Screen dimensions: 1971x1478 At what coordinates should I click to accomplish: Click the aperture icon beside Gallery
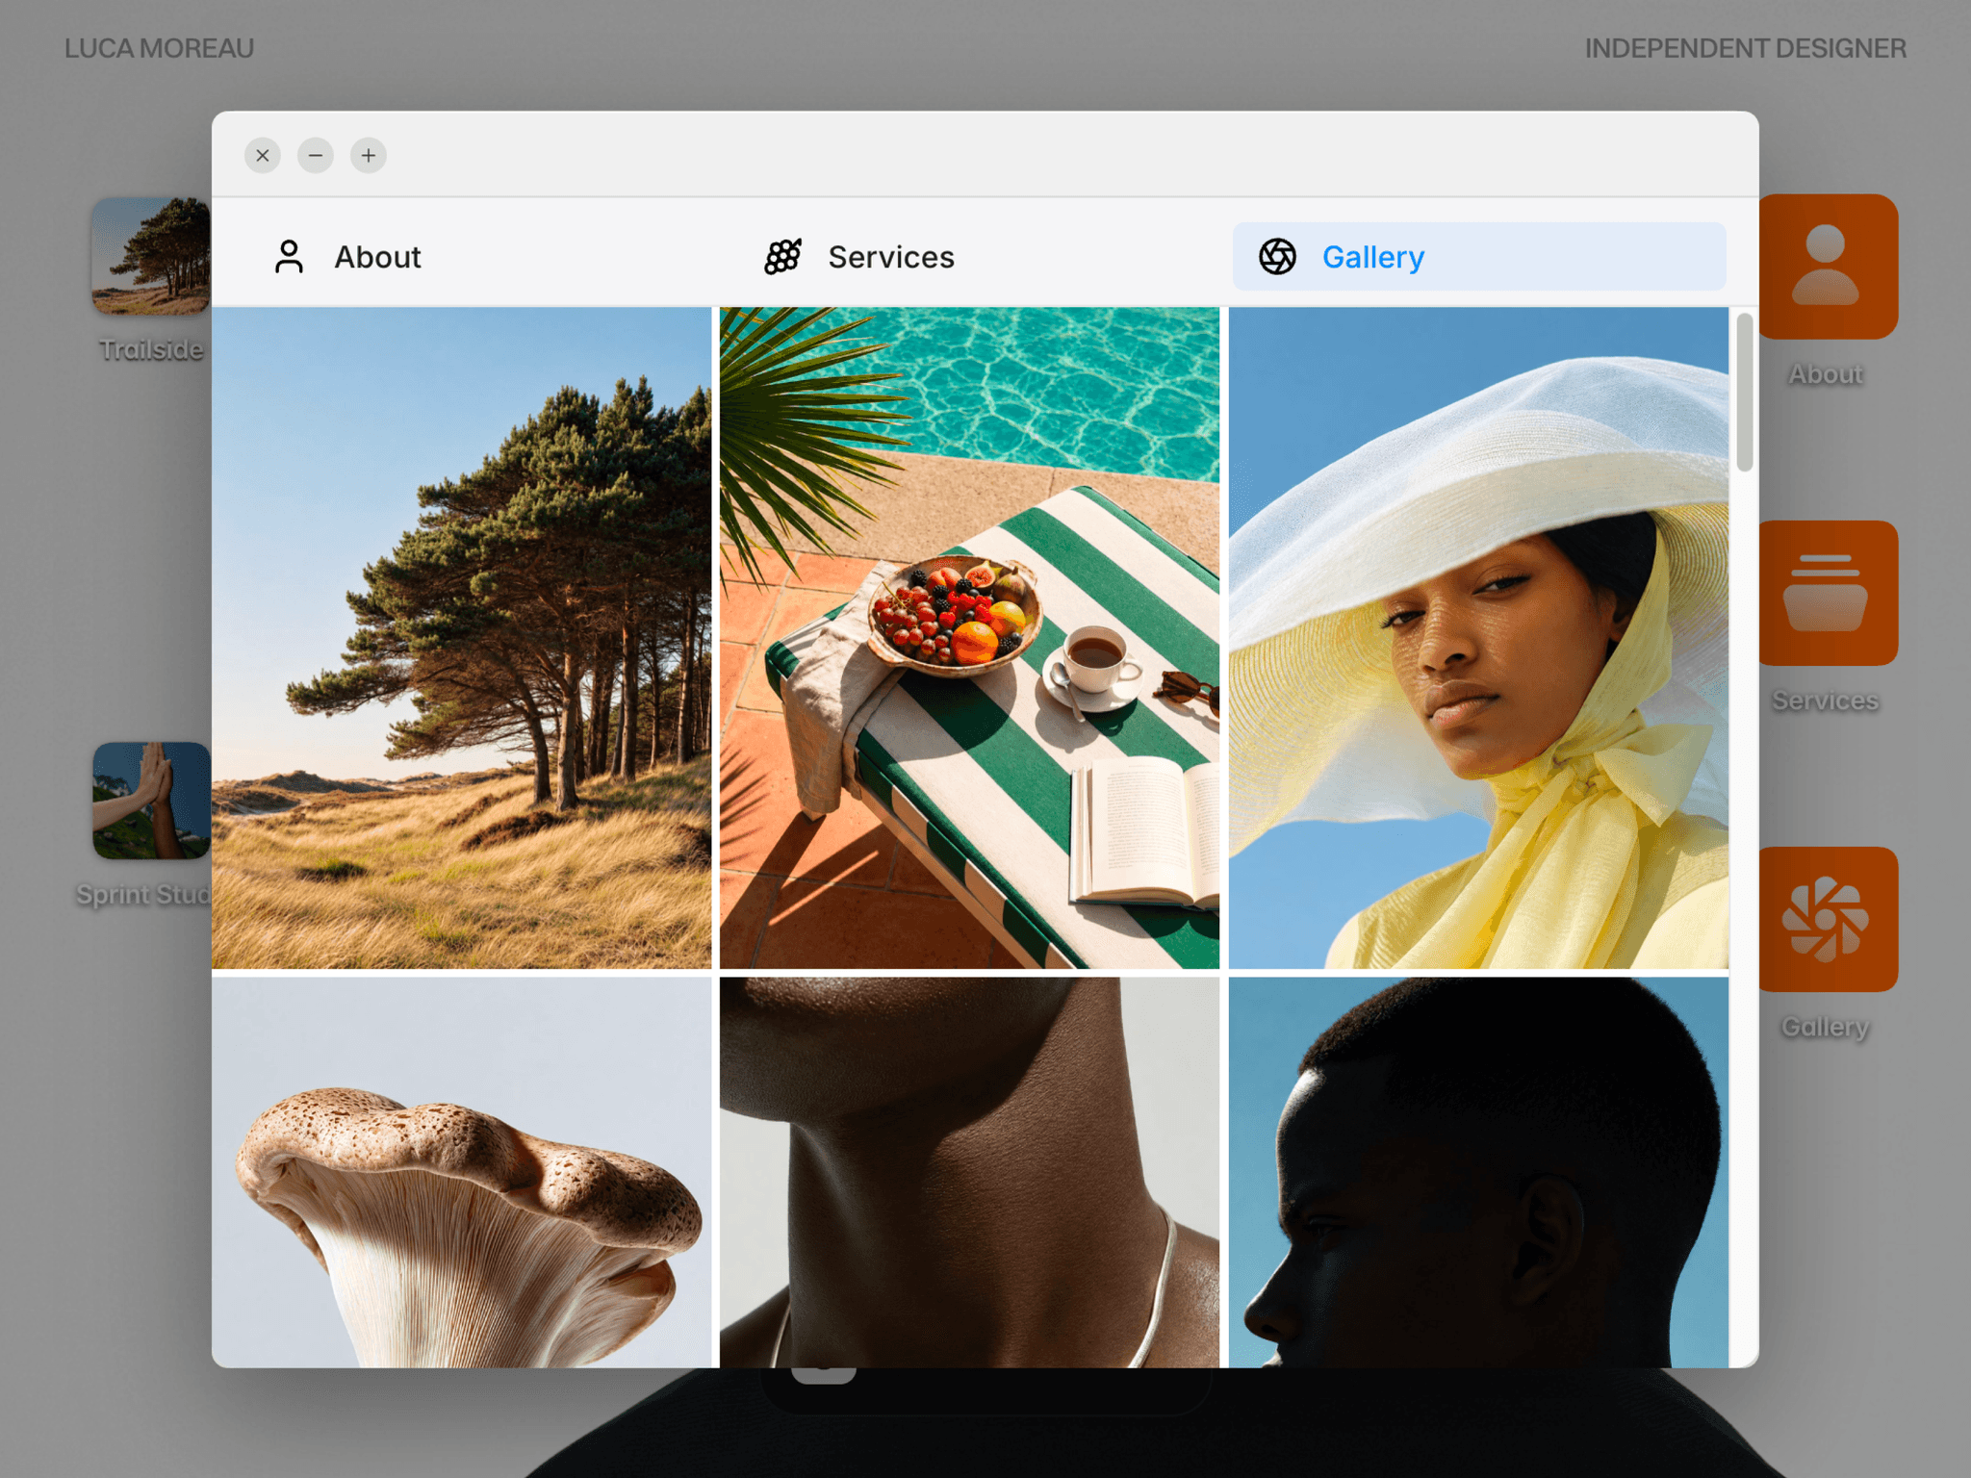1277,257
